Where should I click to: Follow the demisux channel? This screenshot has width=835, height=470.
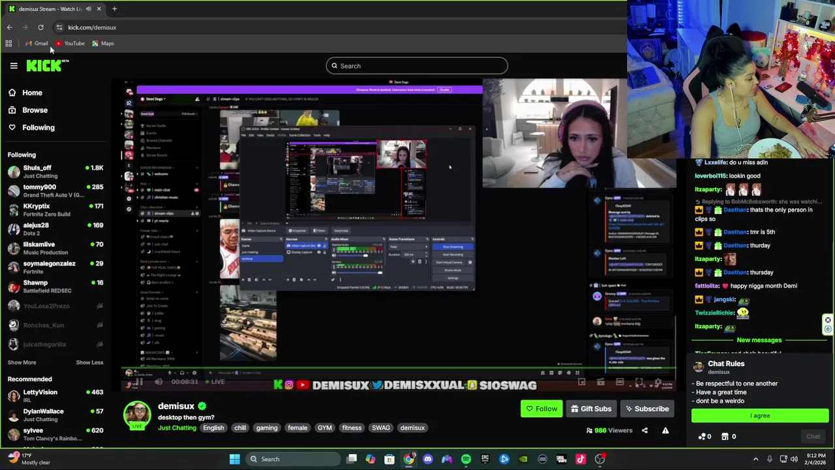541,409
